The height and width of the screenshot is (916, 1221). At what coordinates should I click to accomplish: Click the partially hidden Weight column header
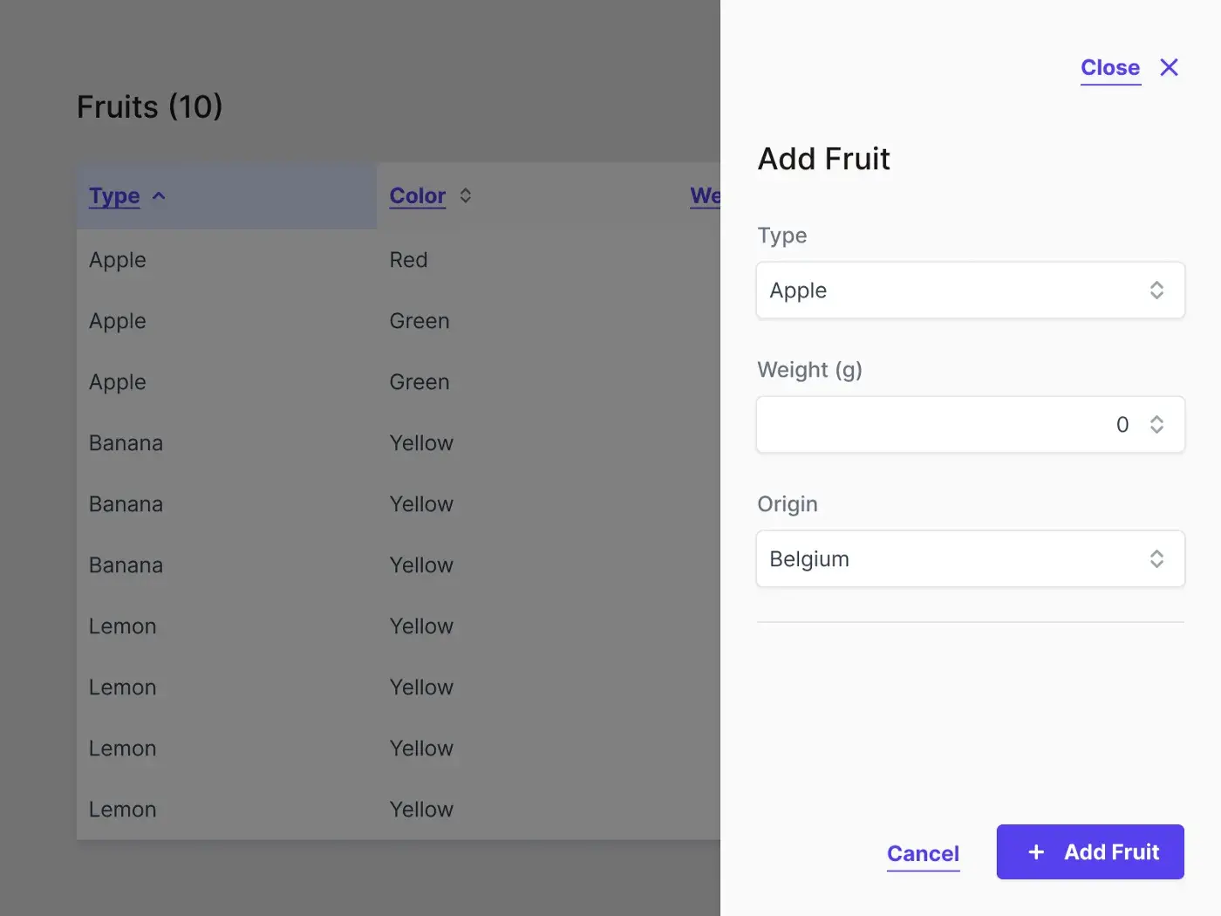[705, 195]
